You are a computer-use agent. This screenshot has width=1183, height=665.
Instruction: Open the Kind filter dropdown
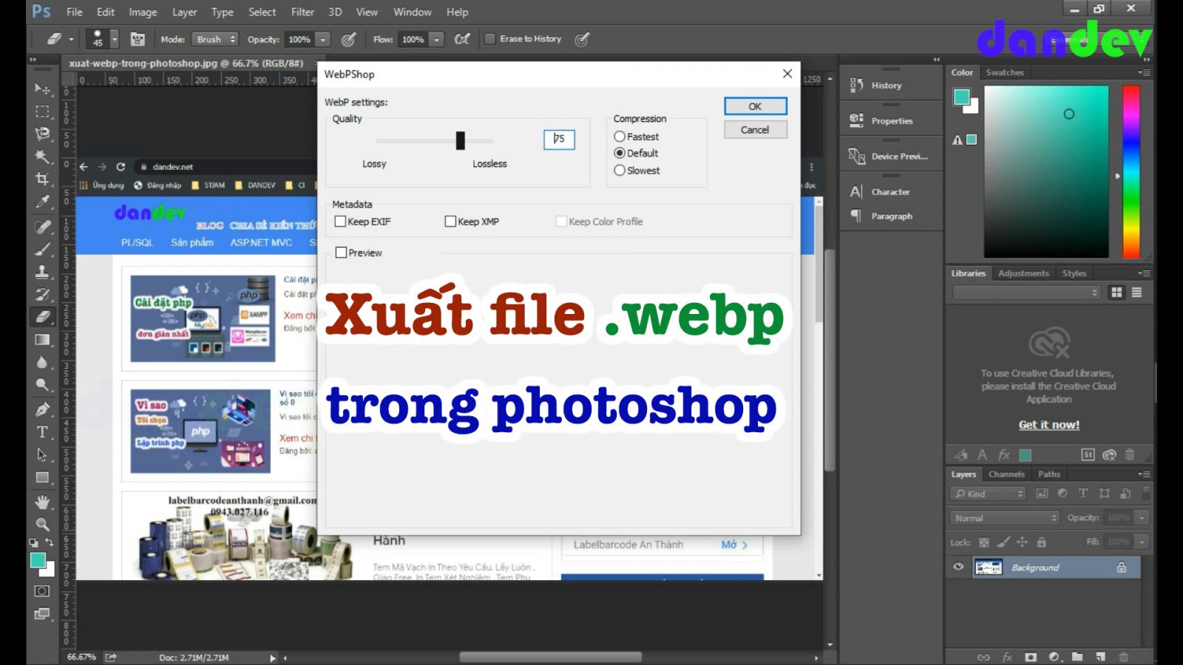coord(989,494)
